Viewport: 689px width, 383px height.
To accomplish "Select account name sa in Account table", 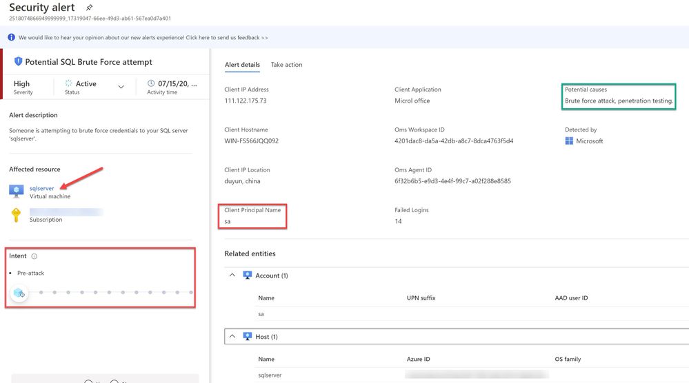I will (x=261, y=314).
